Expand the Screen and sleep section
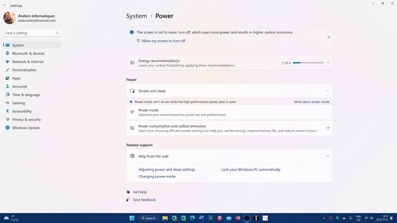This screenshot has width=397, height=223. pos(230,91)
